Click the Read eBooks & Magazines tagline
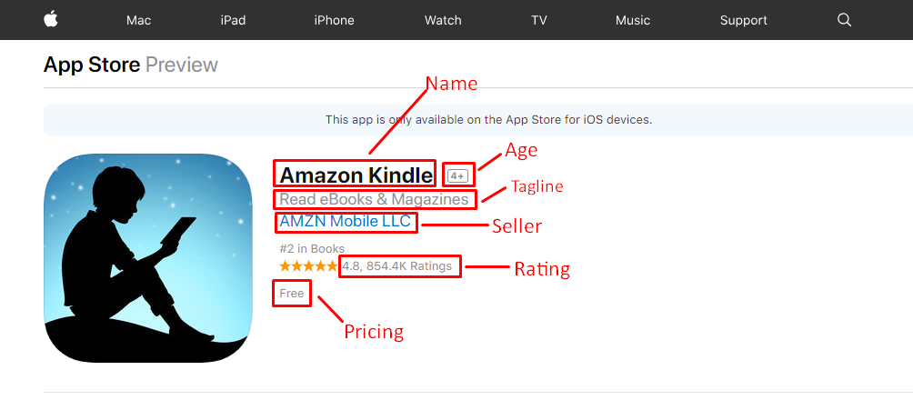The height and width of the screenshot is (410, 913). coord(374,199)
